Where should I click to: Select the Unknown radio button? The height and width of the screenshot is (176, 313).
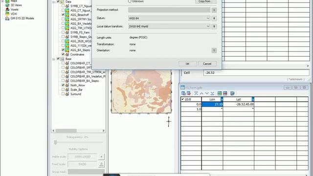pyautogui.click(x=130, y=1)
